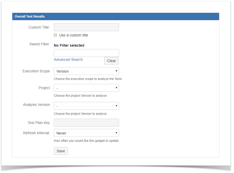Click the Save button
The height and width of the screenshot is (173, 234).
pyautogui.click(x=61, y=151)
